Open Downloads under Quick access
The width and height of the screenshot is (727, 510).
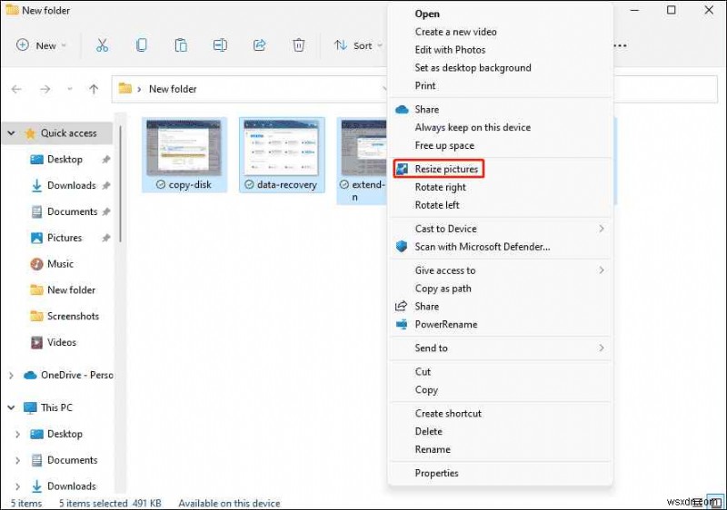[x=72, y=185]
